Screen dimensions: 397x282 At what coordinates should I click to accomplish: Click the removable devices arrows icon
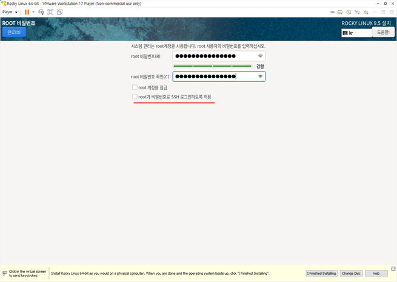[x=332, y=12]
